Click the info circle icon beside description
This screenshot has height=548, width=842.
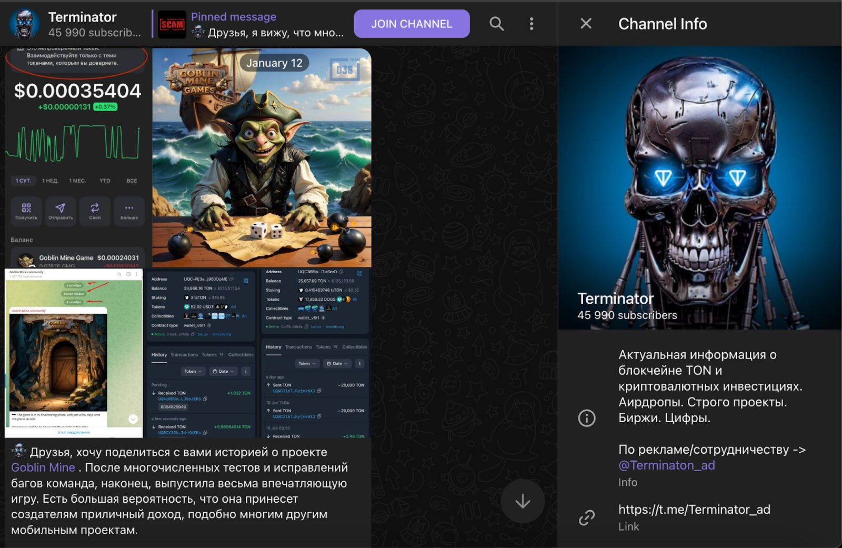pos(587,418)
